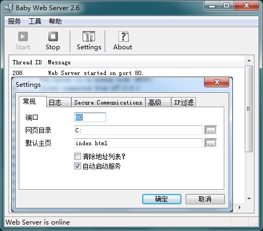263x231 pixels.
Task: Click the 默认主页 index.html field
Action: [x=138, y=143]
